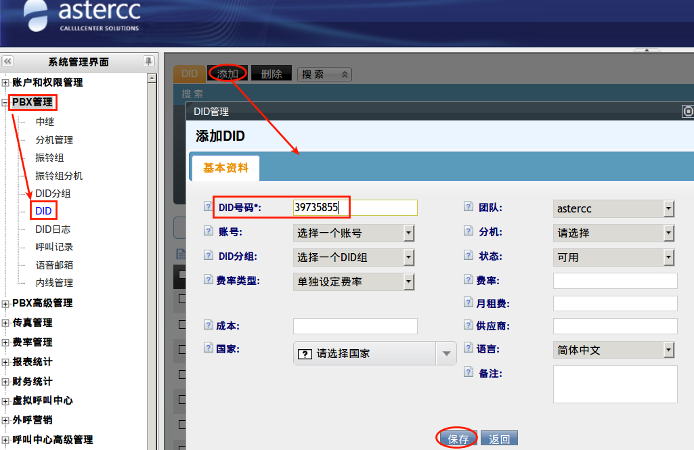Open the 请选择国家 country selector
The image size is (694, 450).
374,353
